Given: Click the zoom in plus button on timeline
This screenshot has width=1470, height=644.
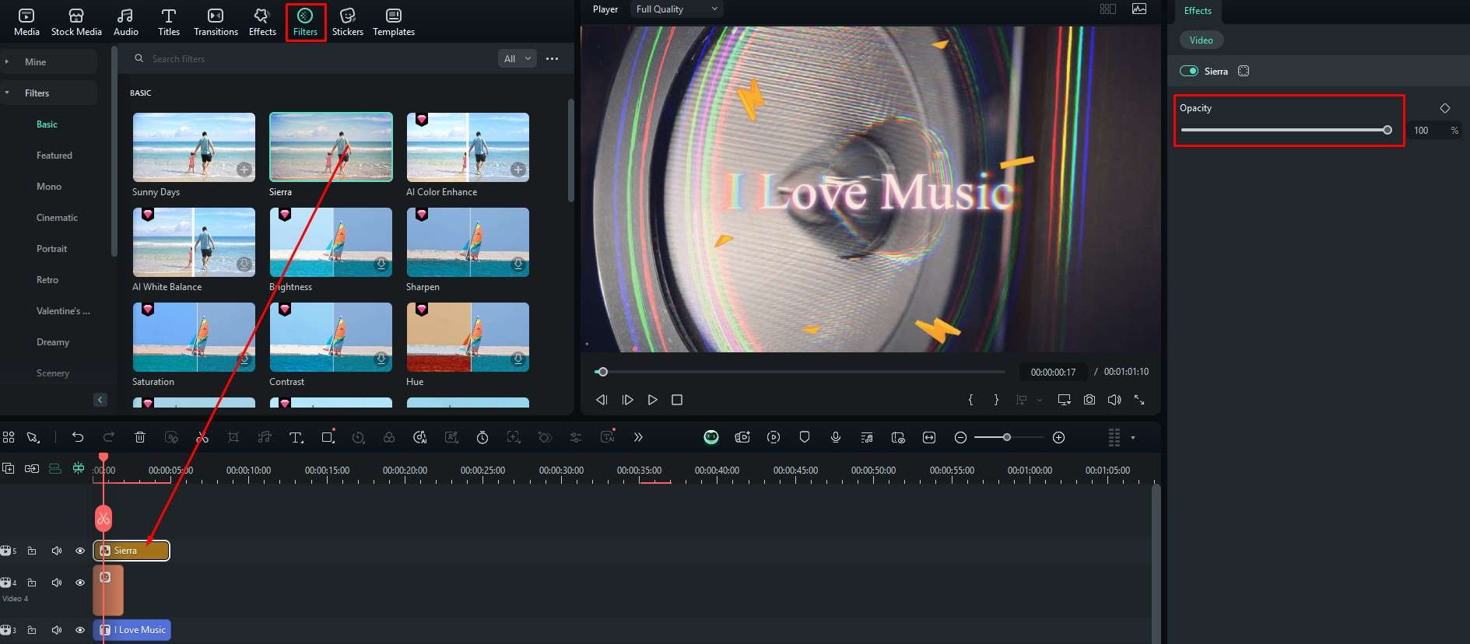Looking at the screenshot, I should pos(1058,438).
